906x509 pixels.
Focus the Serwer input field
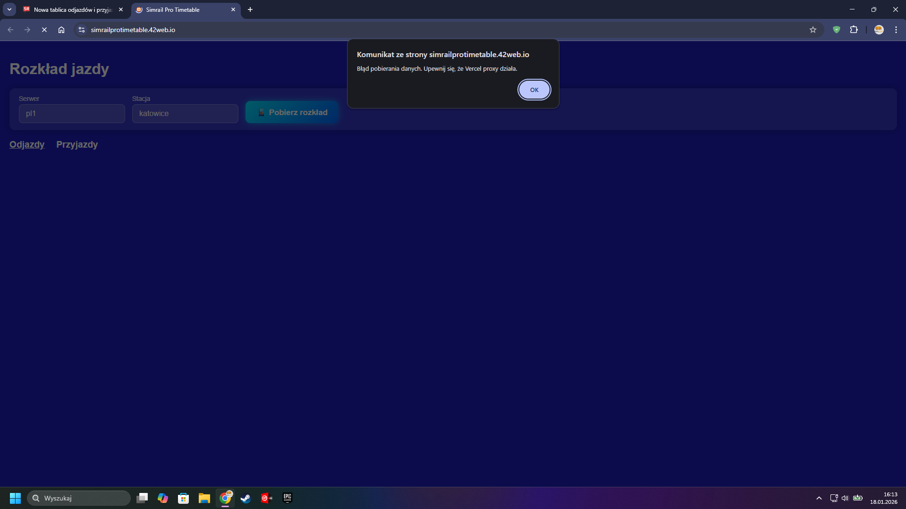coord(72,114)
